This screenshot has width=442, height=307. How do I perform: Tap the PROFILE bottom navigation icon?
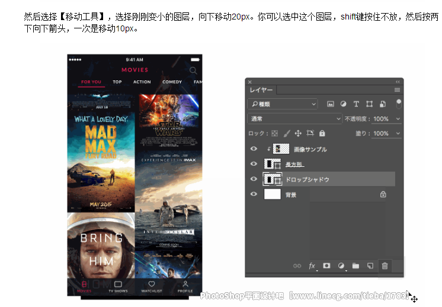coord(185,286)
